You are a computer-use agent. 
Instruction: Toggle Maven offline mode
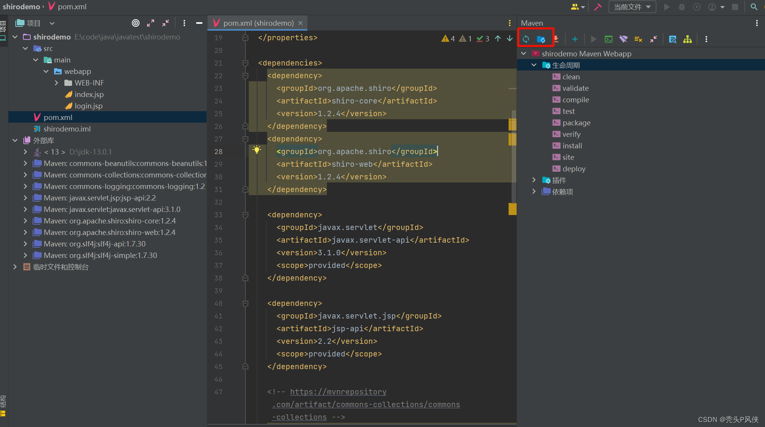623,39
